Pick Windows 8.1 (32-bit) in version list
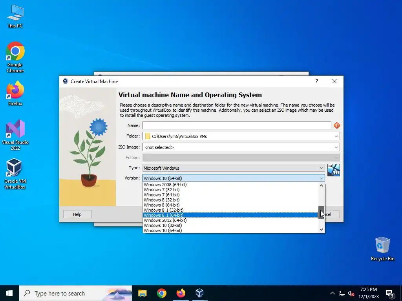 (230, 210)
